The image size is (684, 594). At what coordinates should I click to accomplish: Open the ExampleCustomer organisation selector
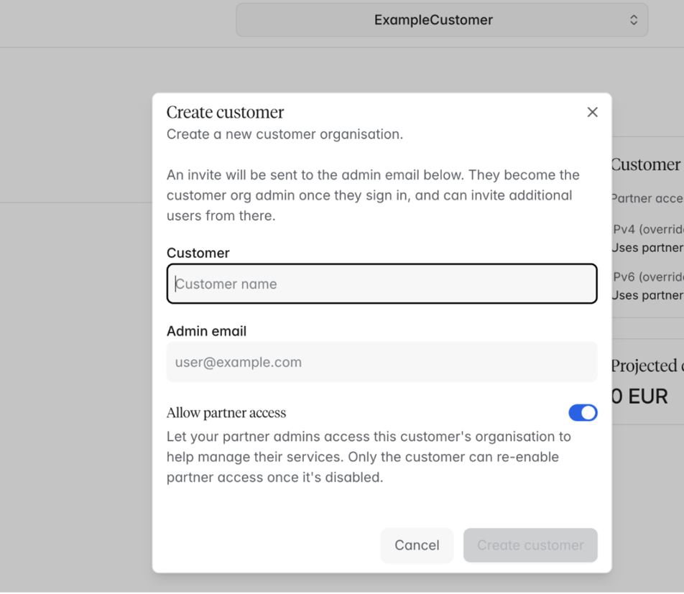point(442,20)
